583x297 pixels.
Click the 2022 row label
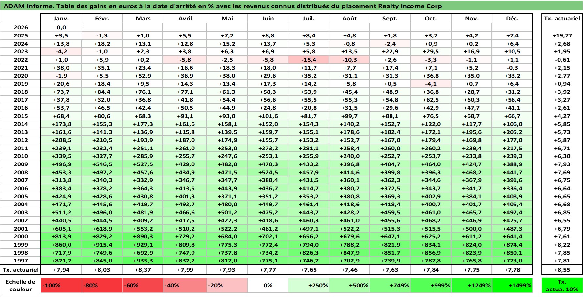point(21,60)
